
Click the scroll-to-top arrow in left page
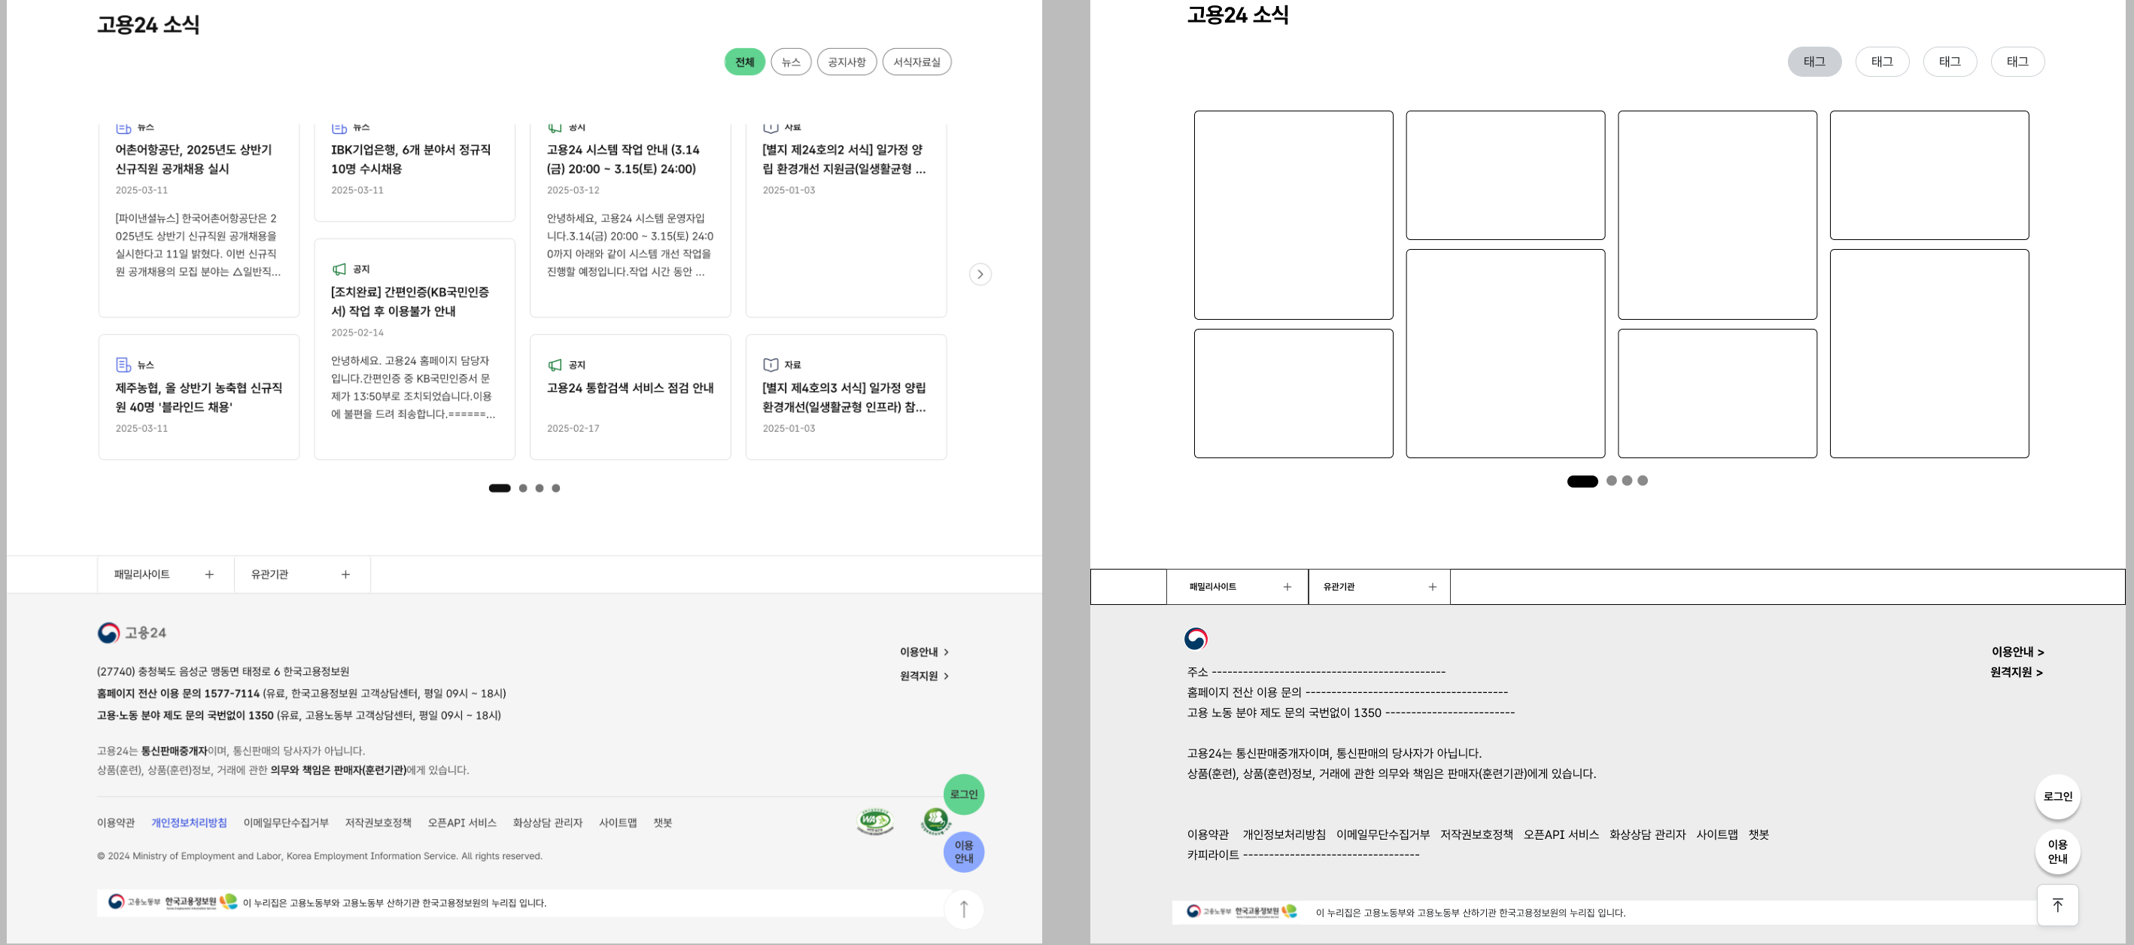coord(963,909)
